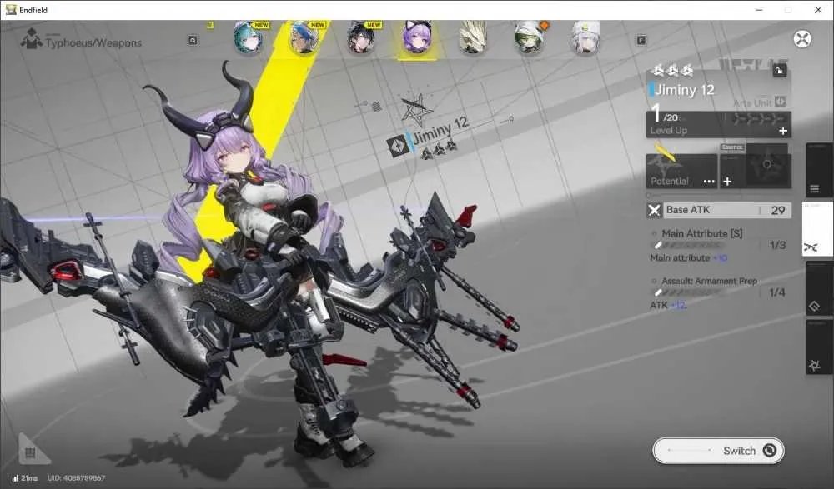
Task: Click the Level Up button
Action: (x=719, y=125)
